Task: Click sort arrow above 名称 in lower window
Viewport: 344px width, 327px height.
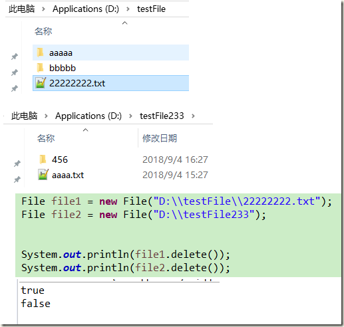Action: tap(86, 130)
